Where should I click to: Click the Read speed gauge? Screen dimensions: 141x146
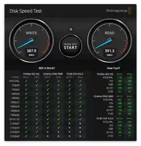[110, 41]
